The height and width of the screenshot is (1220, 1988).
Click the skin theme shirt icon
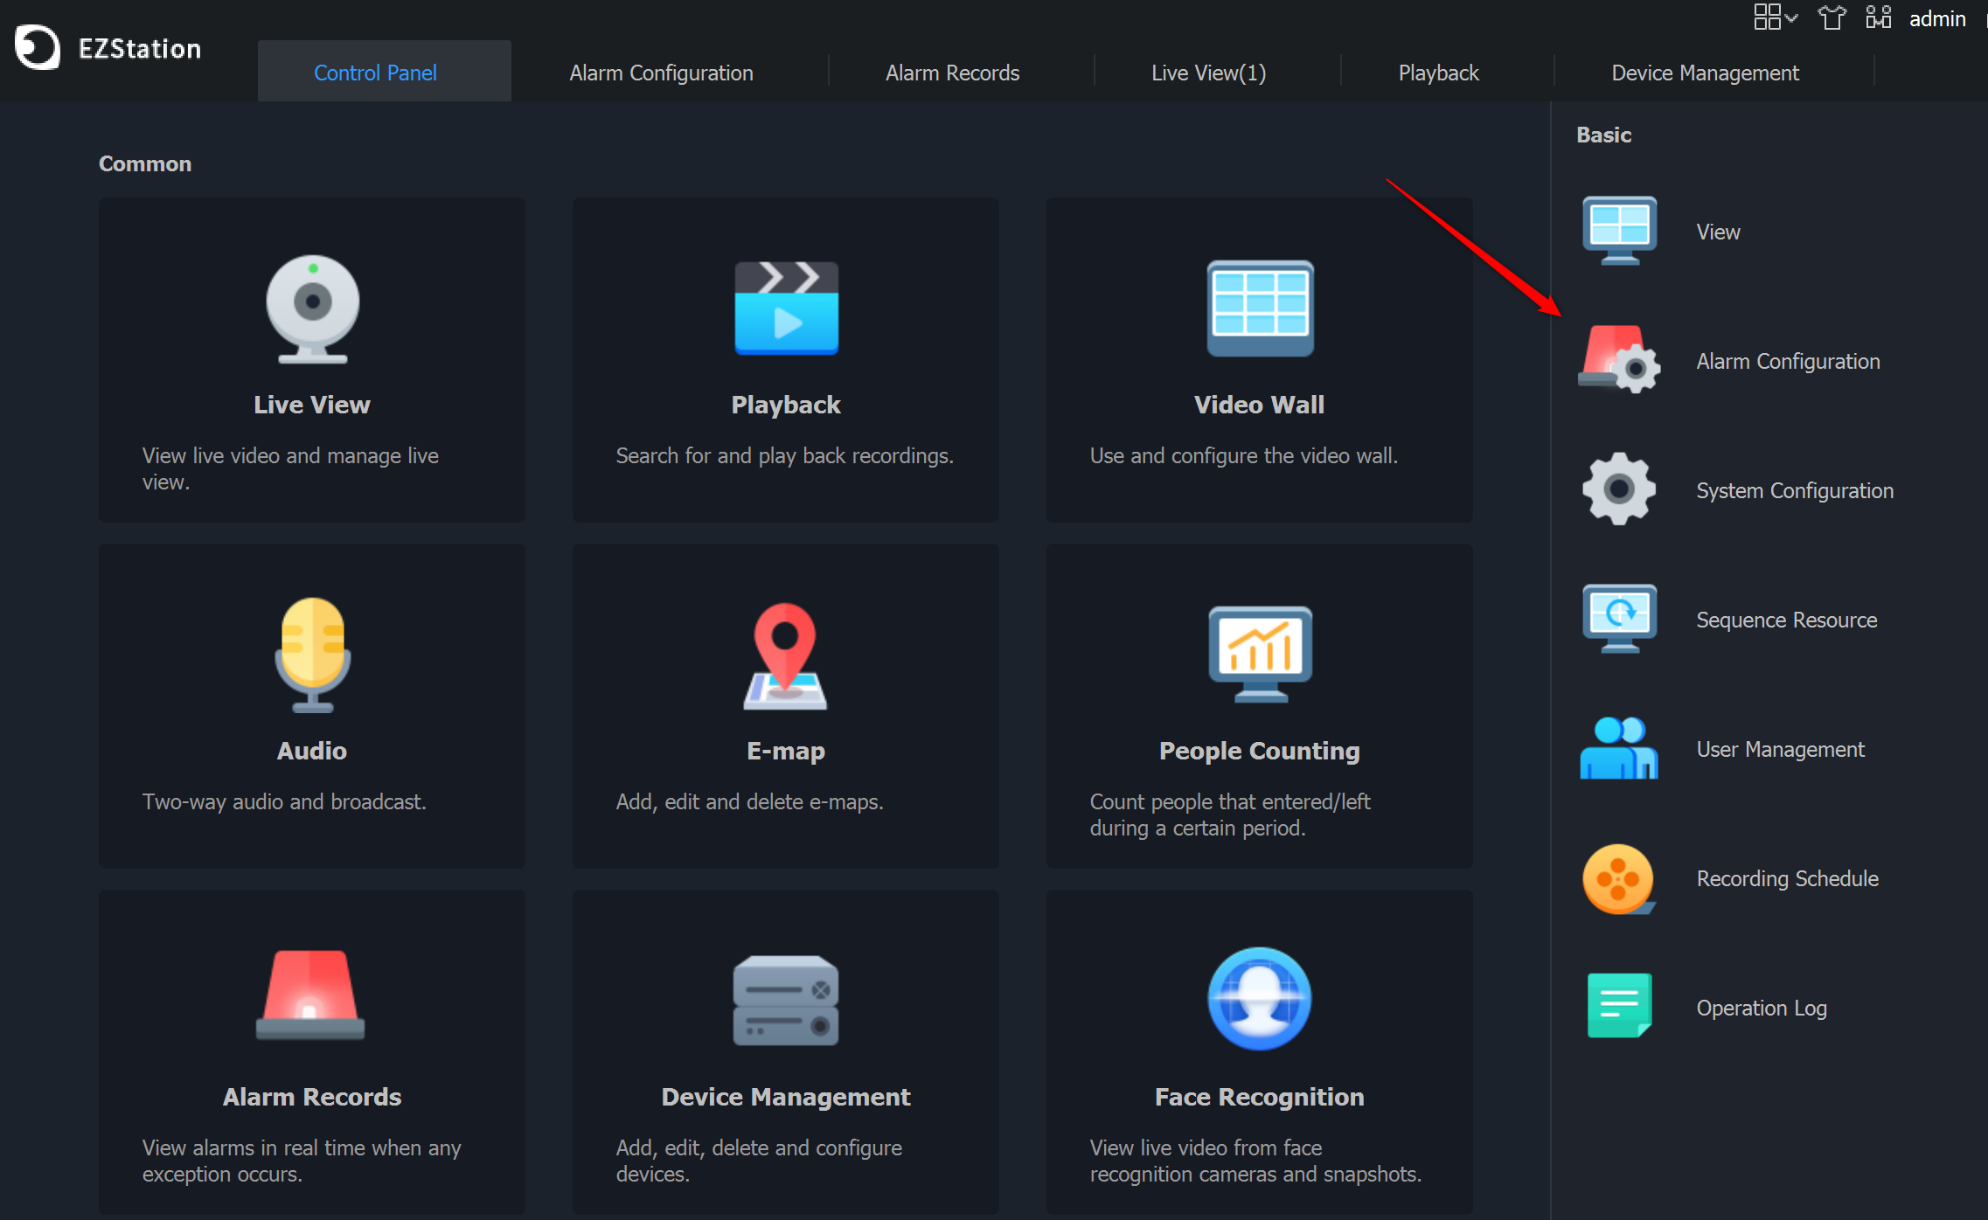click(x=1832, y=17)
